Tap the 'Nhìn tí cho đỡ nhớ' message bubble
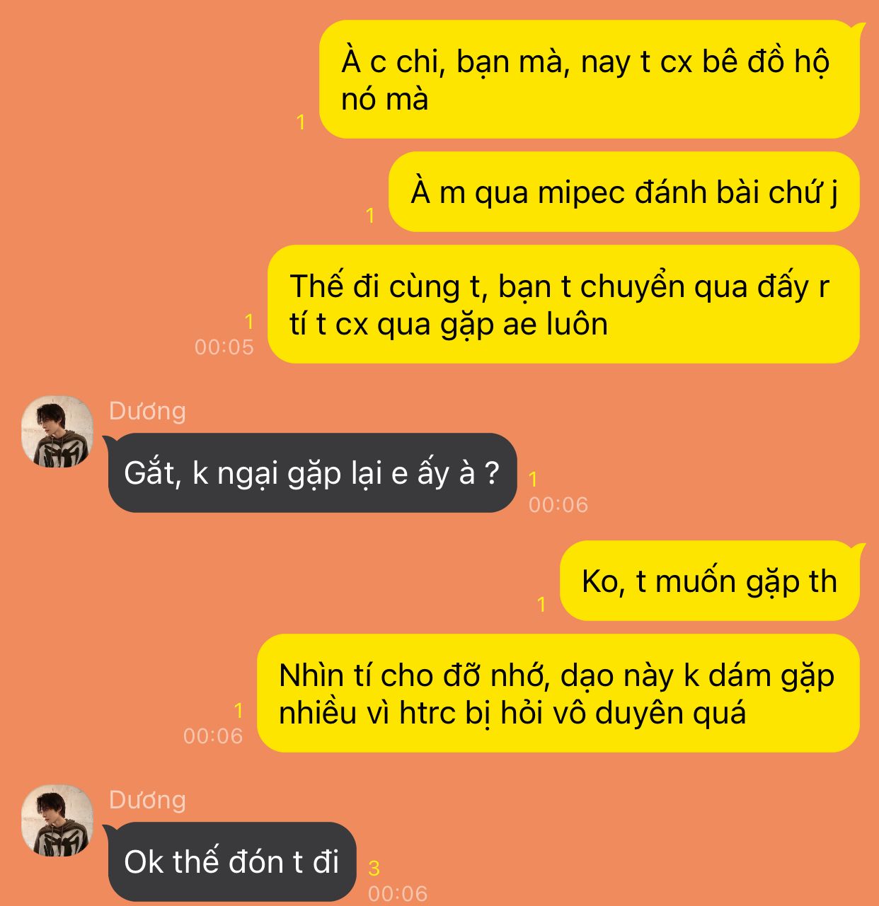Screen dimensions: 879x906 [558, 693]
